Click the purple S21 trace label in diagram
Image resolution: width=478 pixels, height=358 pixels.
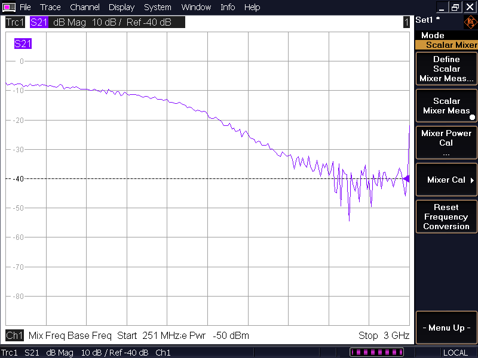(23, 44)
